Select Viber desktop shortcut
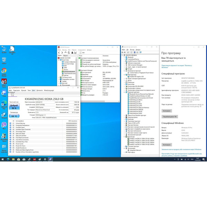This screenshot has width=207, height=207. pos(4,126)
